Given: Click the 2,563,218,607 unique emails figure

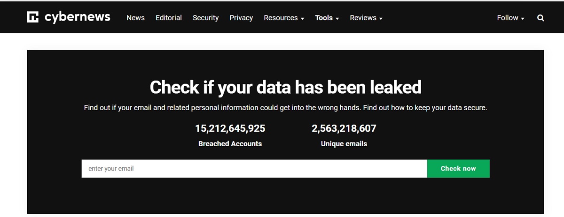Looking at the screenshot, I should (344, 128).
